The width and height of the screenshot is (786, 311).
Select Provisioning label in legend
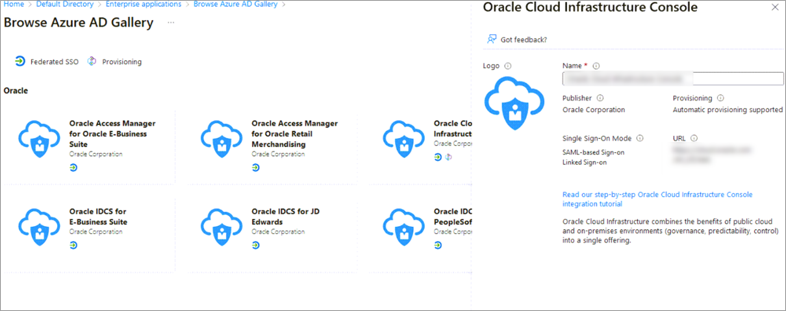121,62
